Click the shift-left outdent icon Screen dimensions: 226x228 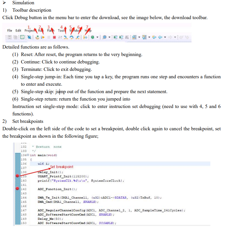click(121, 37)
